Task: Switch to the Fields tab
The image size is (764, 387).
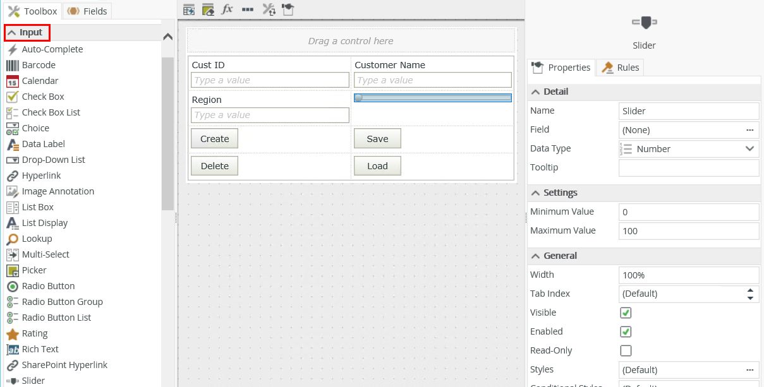Action: [x=88, y=11]
